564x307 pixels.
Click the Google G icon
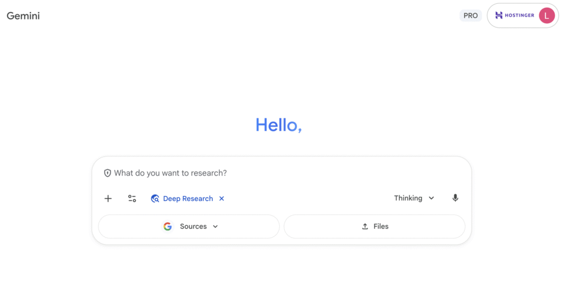pos(167,226)
